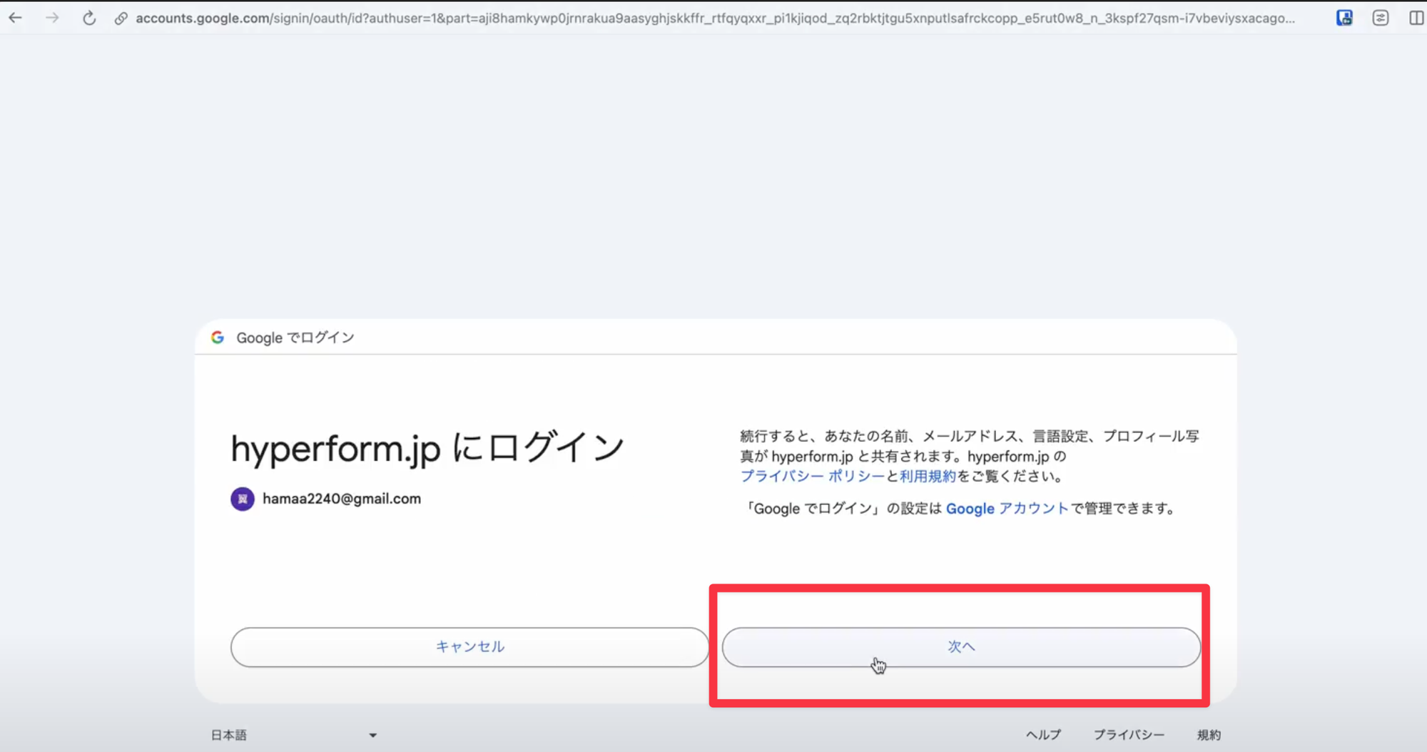Expand the 日本語 language dropdown
This screenshot has width=1427, height=752.
(293, 735)
